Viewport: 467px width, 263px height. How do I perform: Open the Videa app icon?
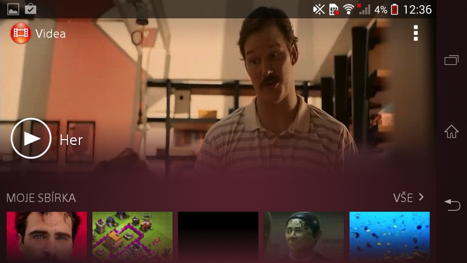[20, 33]
